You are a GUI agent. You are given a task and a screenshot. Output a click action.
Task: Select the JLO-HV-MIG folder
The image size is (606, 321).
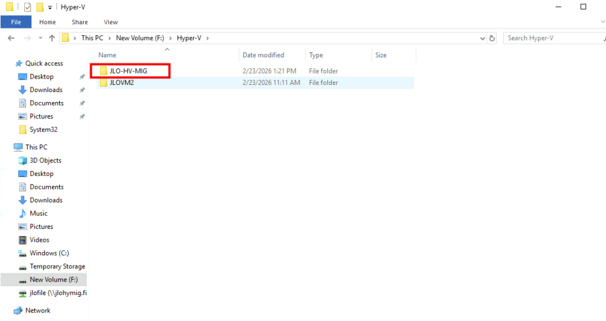point(128,71)
